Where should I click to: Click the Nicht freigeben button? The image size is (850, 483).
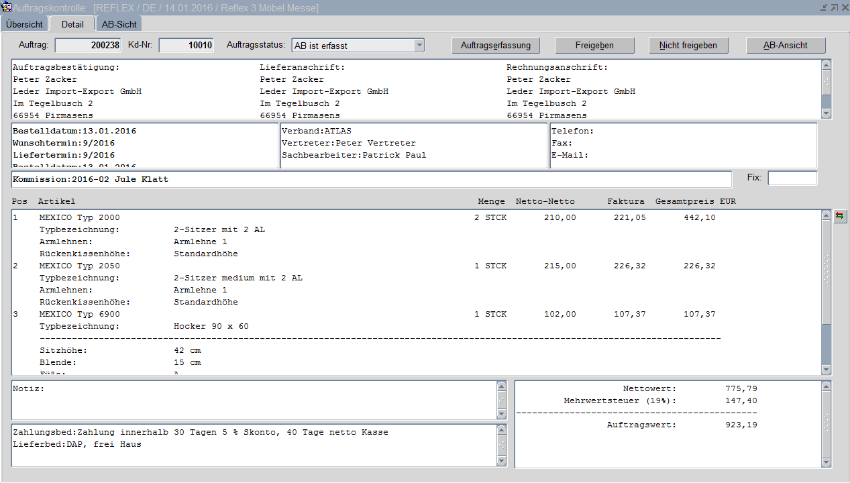[x=688, y=46]
